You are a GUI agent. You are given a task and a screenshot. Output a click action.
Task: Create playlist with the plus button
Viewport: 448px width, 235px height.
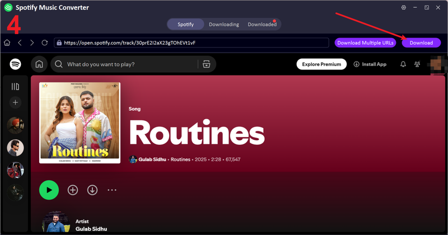15,102
